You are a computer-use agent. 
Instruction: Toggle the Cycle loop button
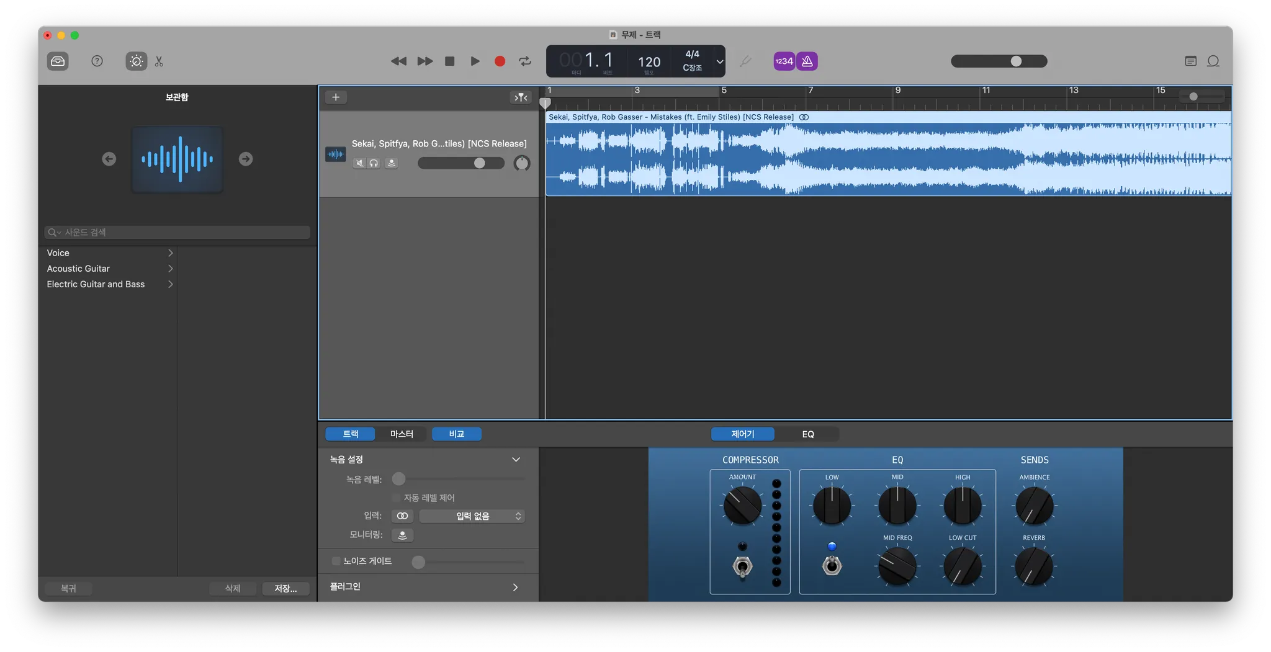525,61
